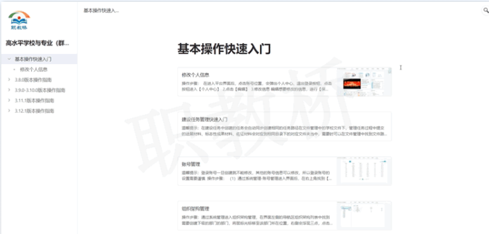
Task: Open the 账号管理 card title
Action: [190, 164]
